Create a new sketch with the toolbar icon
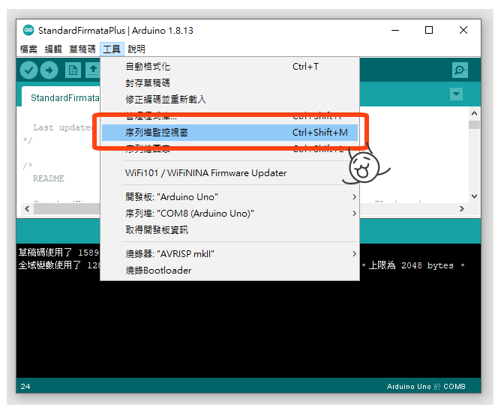The width and height of the screenshot is (501, 413). pos(73,70)
